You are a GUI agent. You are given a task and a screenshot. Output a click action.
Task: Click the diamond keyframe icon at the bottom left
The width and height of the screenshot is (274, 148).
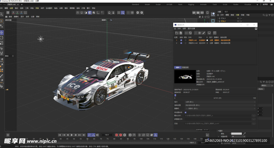(x=8, y=135)
